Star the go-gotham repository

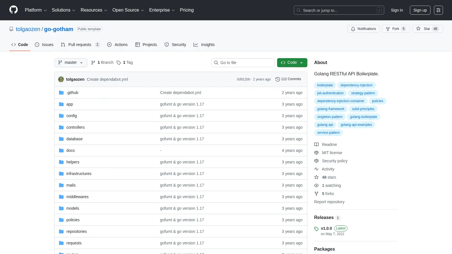tap(427, 29)
